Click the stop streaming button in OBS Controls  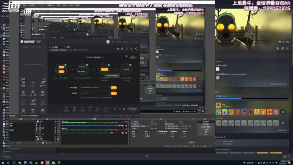(206, 122)
